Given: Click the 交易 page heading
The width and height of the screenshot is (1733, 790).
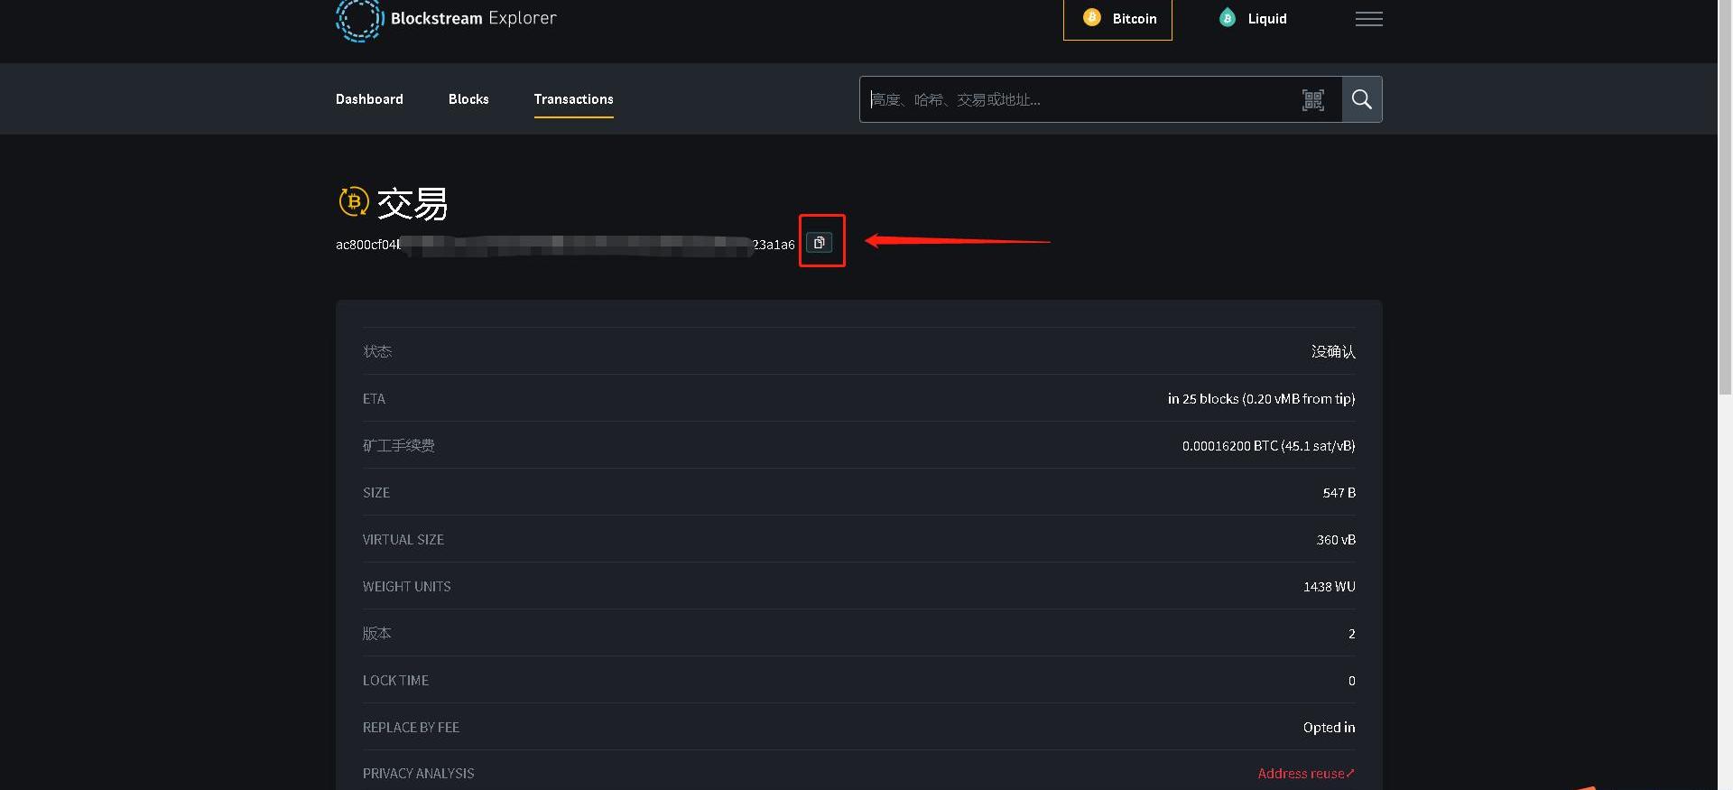Looking at the screenshot, I should pyautogui.click(x=412, y=203).
